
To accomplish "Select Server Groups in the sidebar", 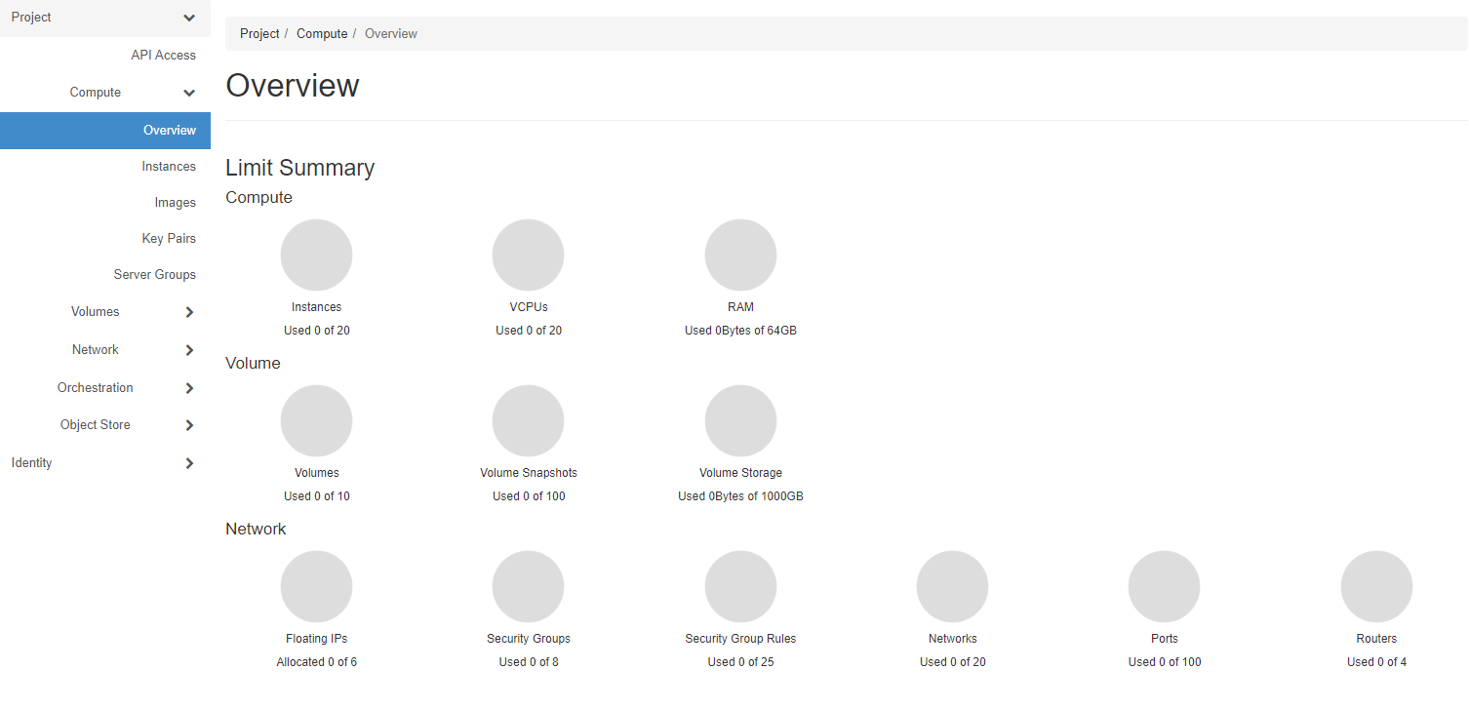I will [154, 275].
